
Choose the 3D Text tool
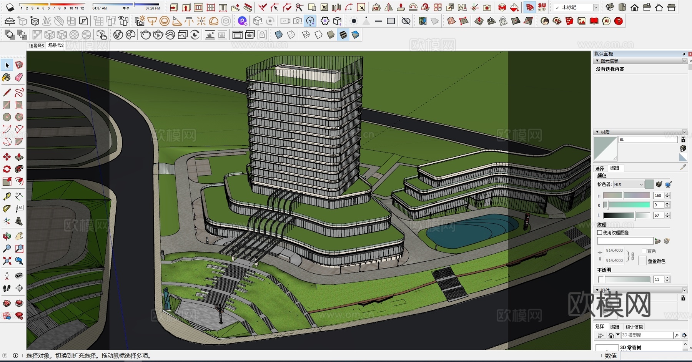(19, 221)
